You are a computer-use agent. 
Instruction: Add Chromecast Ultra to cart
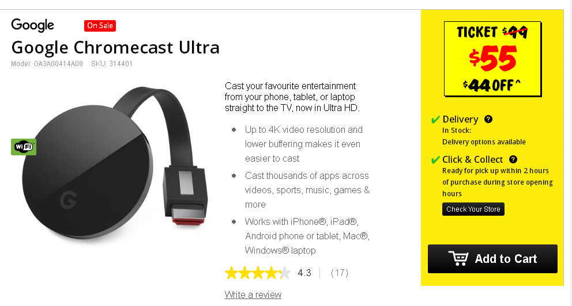(x=492, y=259)
